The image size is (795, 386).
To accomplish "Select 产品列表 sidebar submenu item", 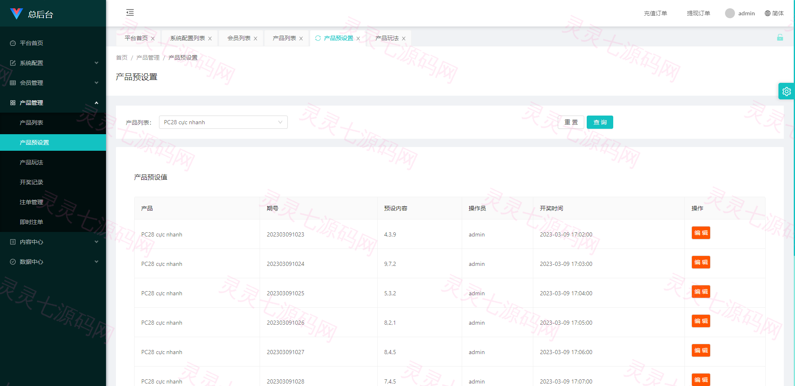I will (x=53, y=123).
